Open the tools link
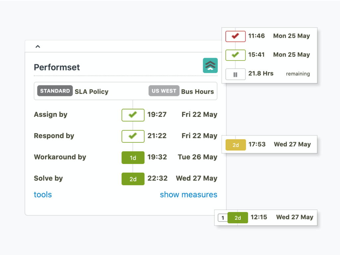 43,195
